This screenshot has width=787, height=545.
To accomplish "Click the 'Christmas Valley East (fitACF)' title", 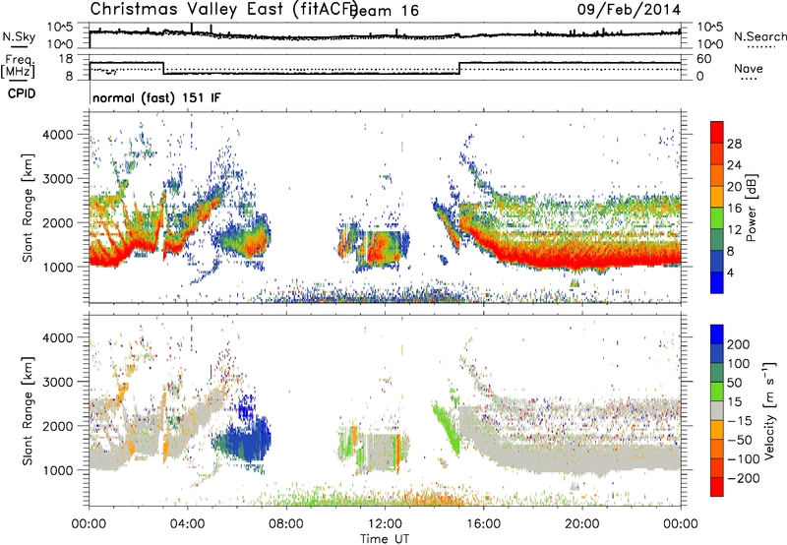I will tap(223, 10).
